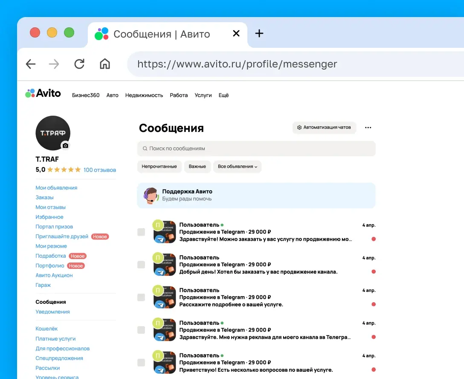This screenshot has width=464, height=379.
Task: Open Спецпредложения link
Action: click(x=59, y=358)
